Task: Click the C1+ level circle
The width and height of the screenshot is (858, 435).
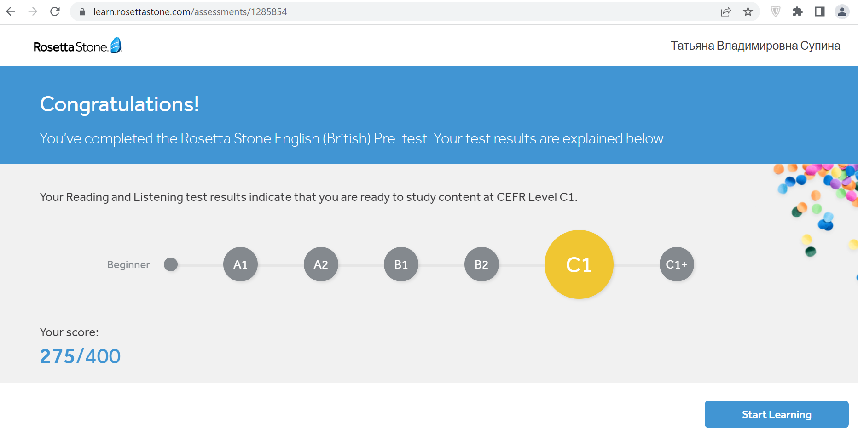Action: coord(677,264)
